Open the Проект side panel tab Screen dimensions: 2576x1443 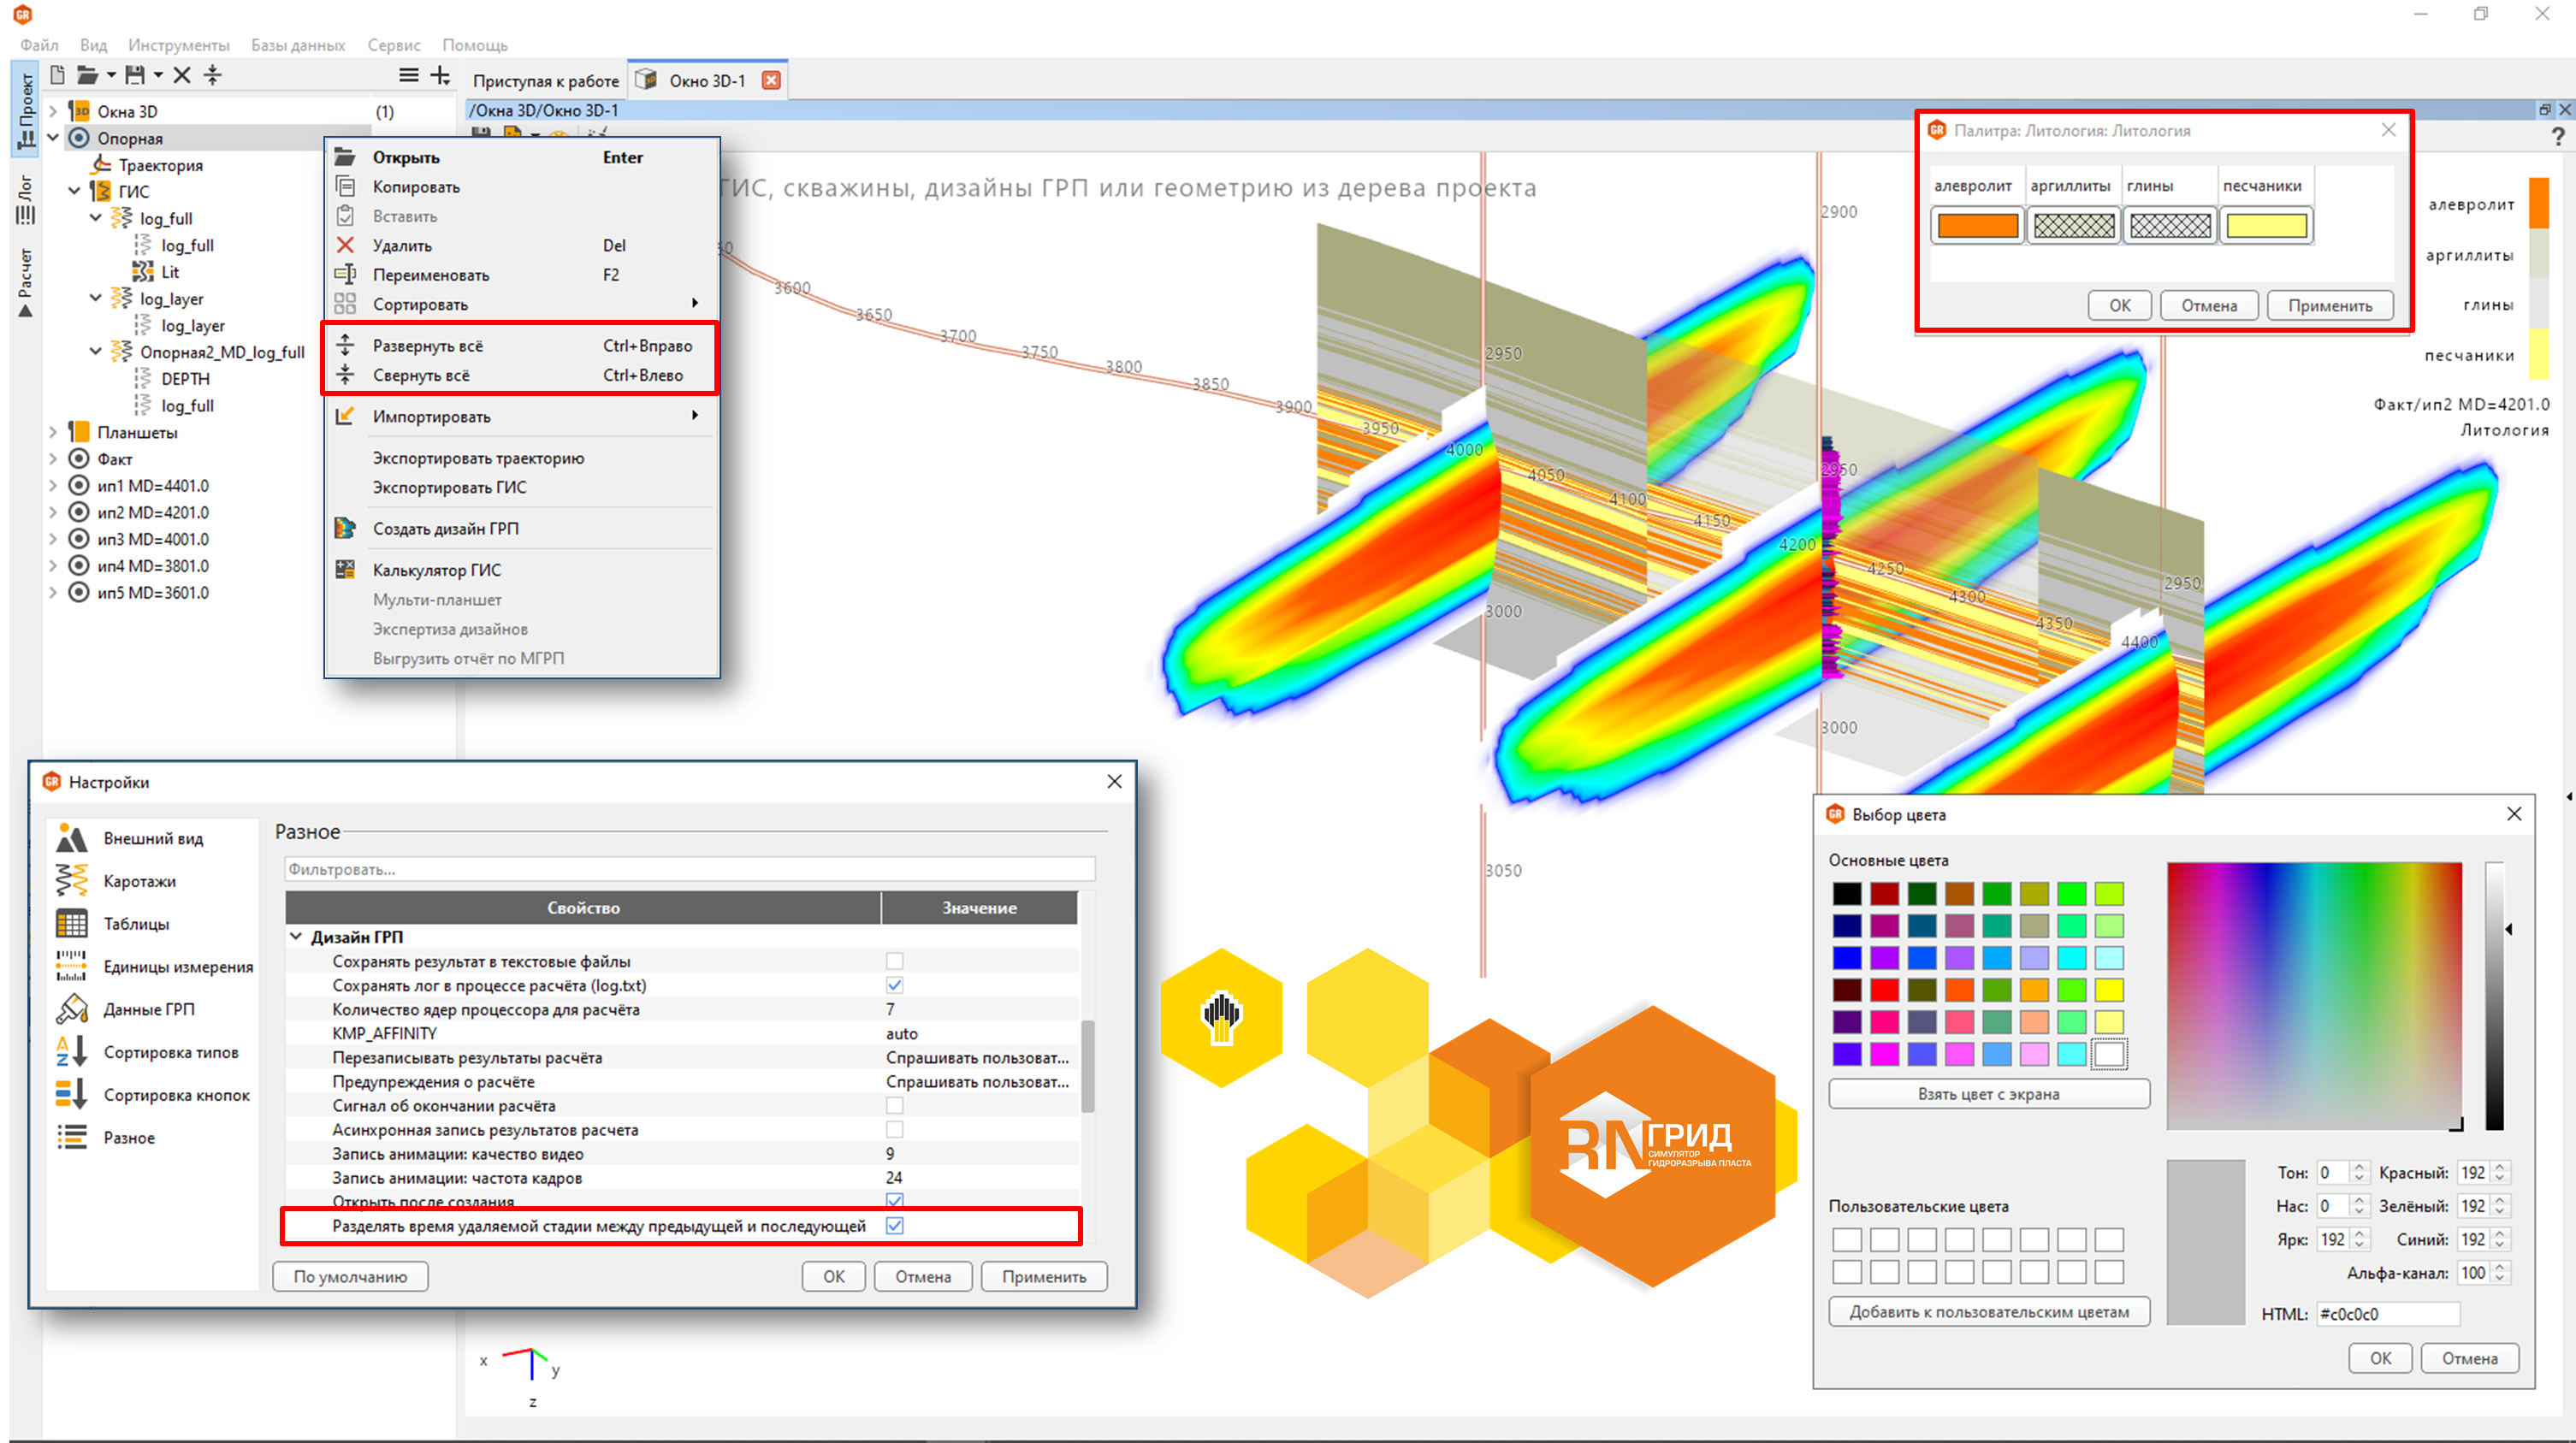point(25,110)
